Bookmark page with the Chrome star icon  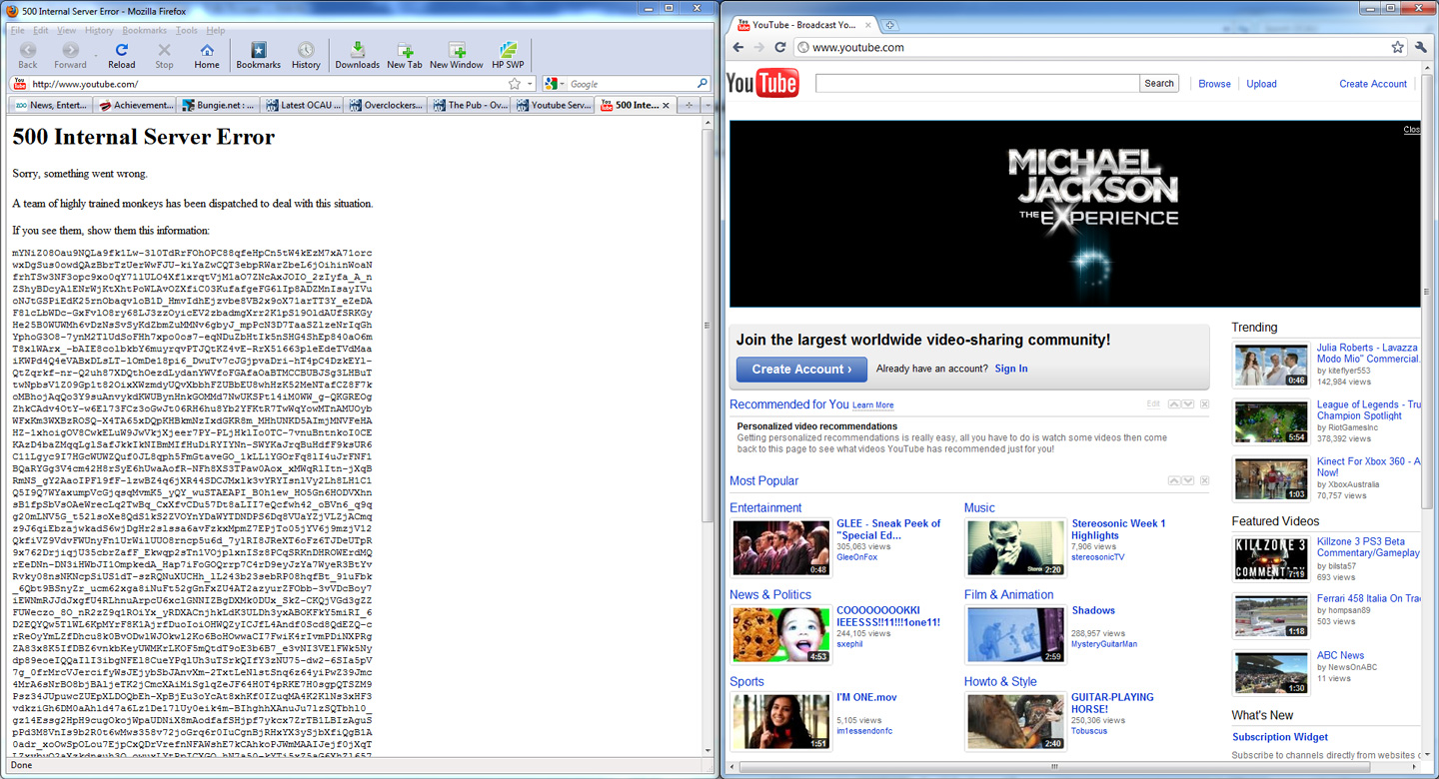coord(1397,47)
